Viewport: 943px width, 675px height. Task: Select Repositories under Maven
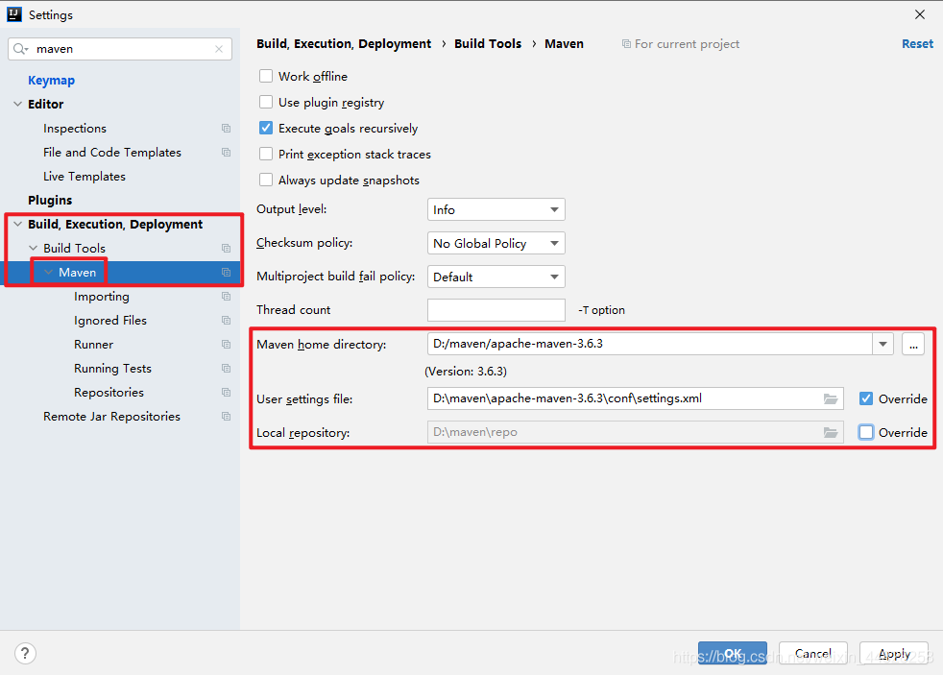point(109,393)
